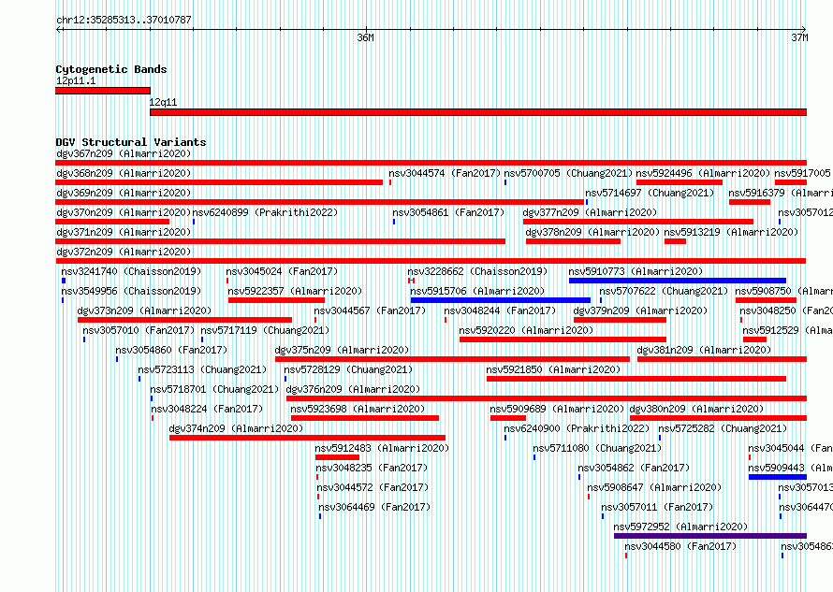Open nsv3228662 (Chaisson2019) label
The height and width of the screenshot is (592, 833).
pyautogui.click(x=477, y=271)
